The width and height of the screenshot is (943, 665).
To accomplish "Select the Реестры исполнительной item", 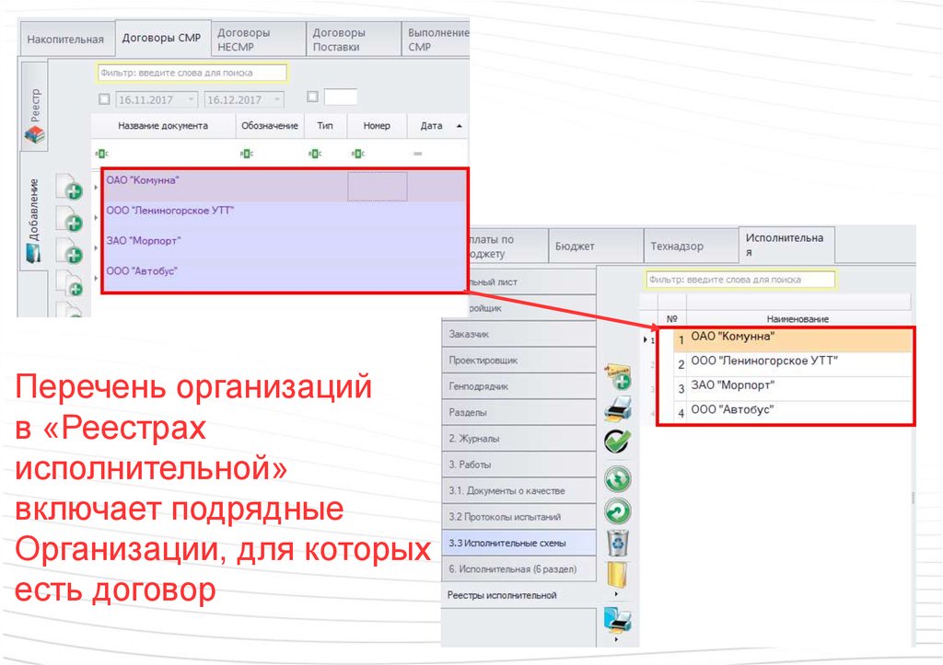I will (518, 595).
